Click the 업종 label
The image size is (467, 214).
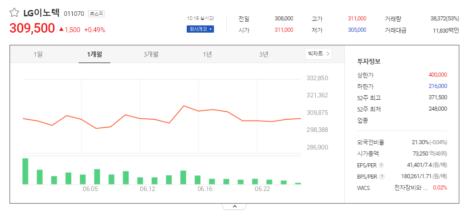(363, 121)
